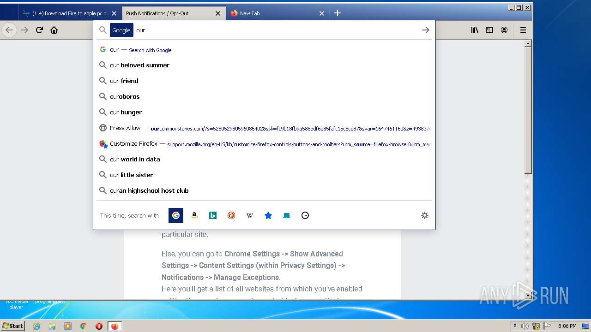Image resolution: width=591 pixels, height=332 pixels.
Task: Go forward one page
Action: [24, 30]
